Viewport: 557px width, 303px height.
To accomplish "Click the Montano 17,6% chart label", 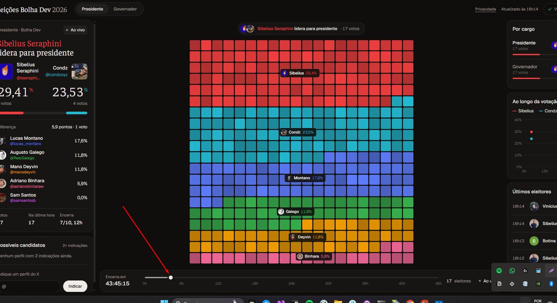I will [x=305, y=178].
